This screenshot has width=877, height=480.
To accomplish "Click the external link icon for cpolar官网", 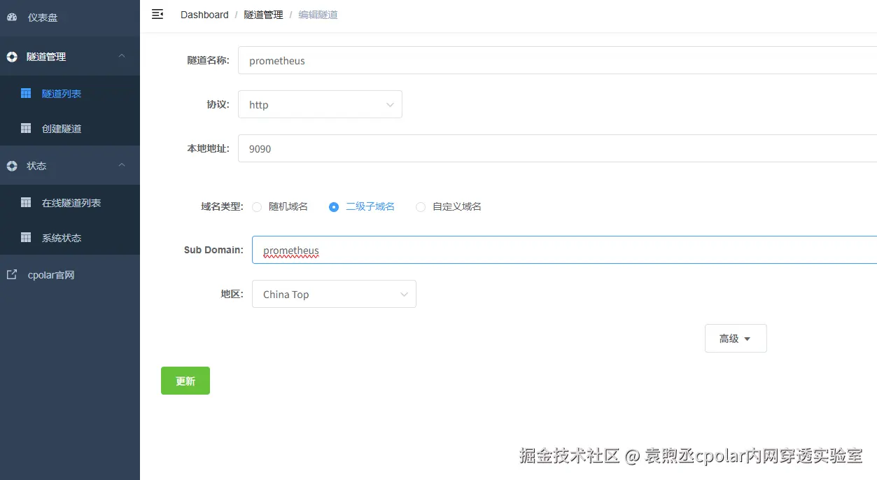I will pos(12,274).
